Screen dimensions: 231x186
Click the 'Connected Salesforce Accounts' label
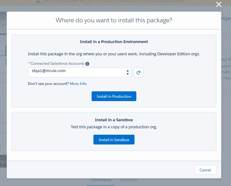click(57, 64)
